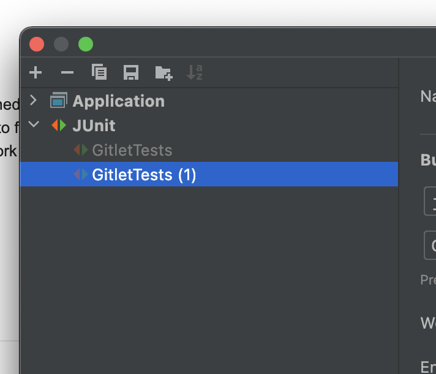Image resolution: width=436 pixels, height=374 pixels.
Task: Select the GitletTests (1) configuration
Action: 144,175
